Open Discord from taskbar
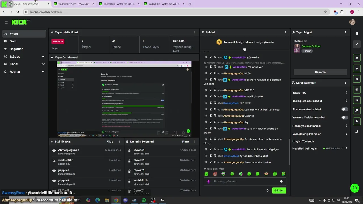The height and width of the screenshot is (204, 363). [125, 200]
